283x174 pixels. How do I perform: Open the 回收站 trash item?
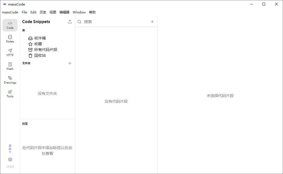point(37,55)
